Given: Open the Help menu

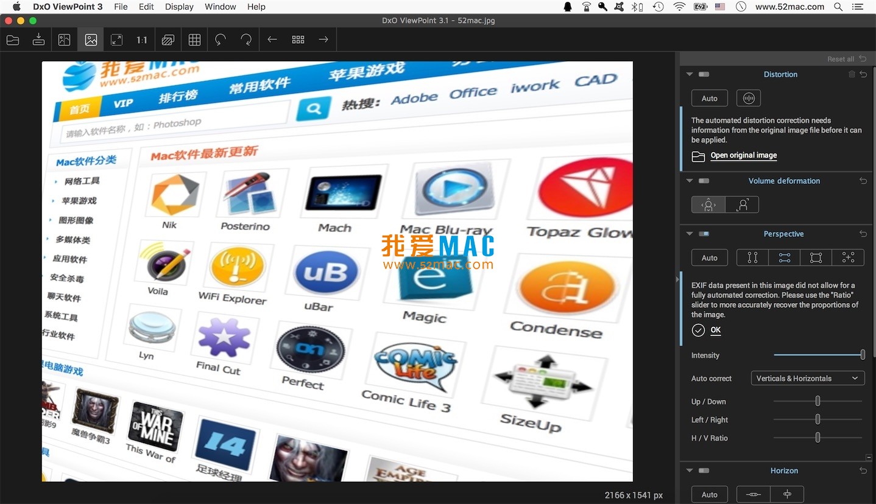Looking at the screenshot, I should [256, 7].
